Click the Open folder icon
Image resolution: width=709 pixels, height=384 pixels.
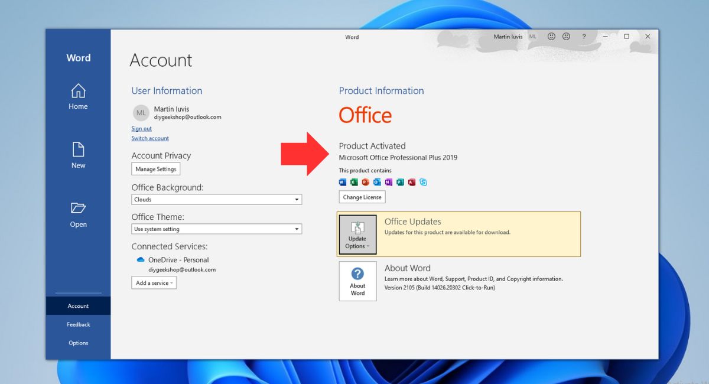(78, 208)
